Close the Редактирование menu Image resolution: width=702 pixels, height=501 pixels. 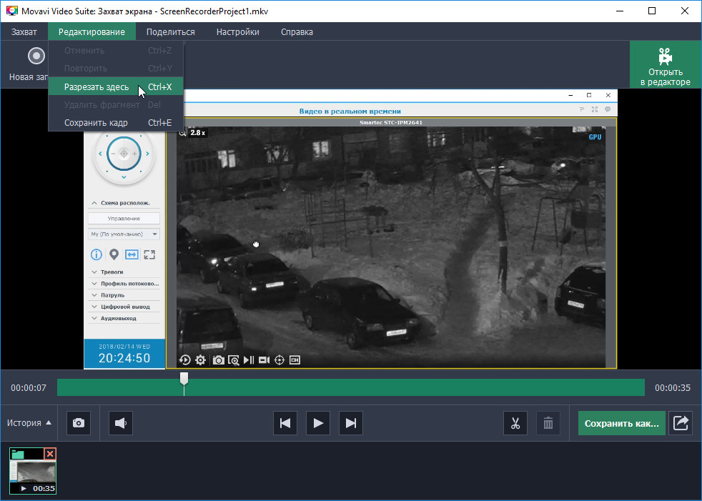[92, 31]
